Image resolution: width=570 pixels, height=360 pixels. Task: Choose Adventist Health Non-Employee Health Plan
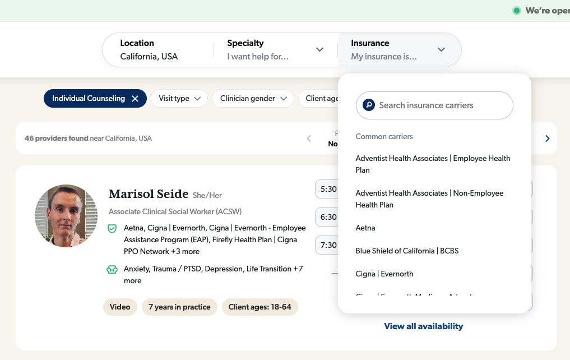coord(429,199)
